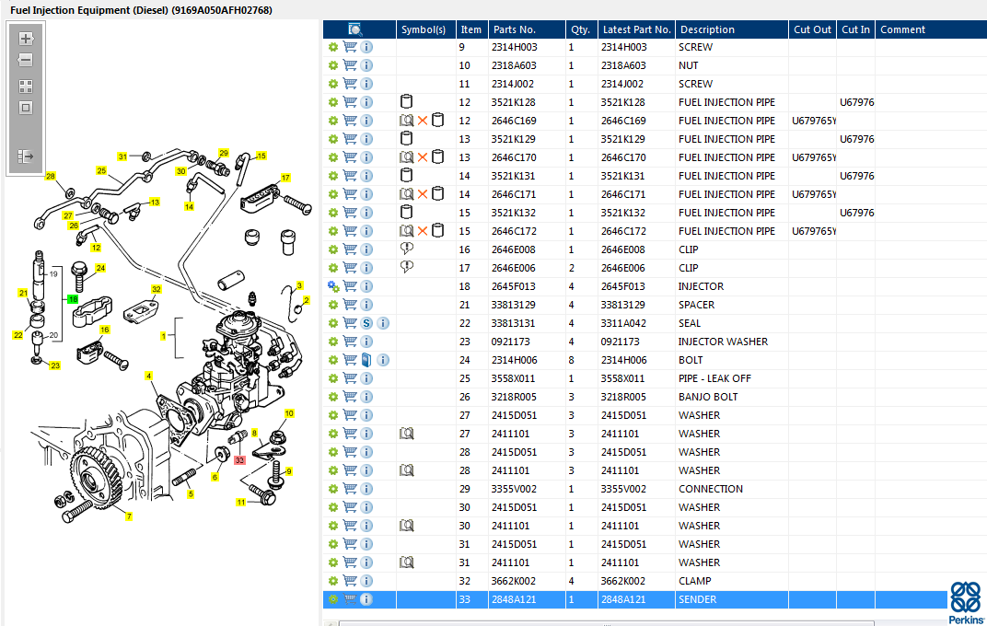987x626 pixels.
Task: Click book-magnifier symbol on item 27 2411101 row
Action: [x=407, y=434]
